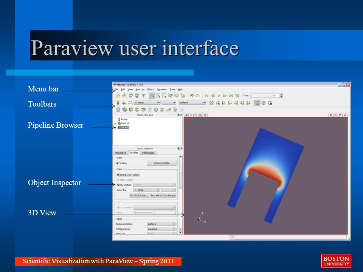Step to previous animation frame
363x272 pixels.
tap(213, 96)
